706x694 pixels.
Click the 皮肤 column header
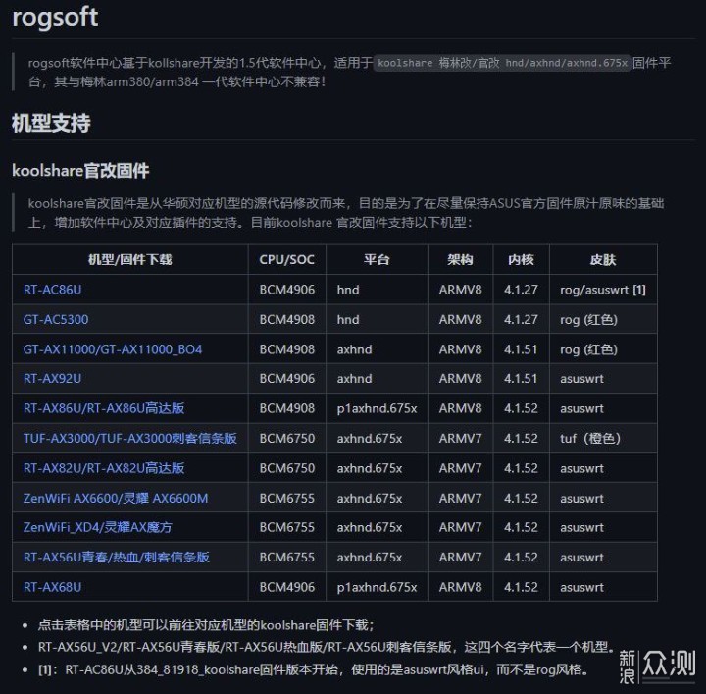[603, 259]
